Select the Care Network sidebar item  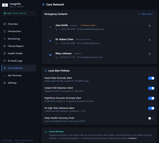coord(19,68)
